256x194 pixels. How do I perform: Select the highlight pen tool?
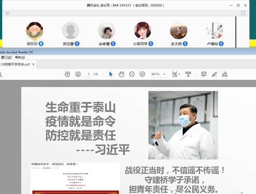click(214, 74)
